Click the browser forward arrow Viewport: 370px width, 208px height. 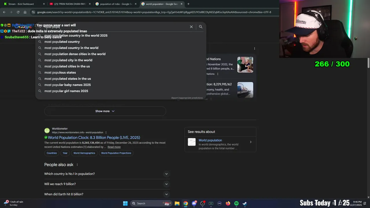pos(11,12)
